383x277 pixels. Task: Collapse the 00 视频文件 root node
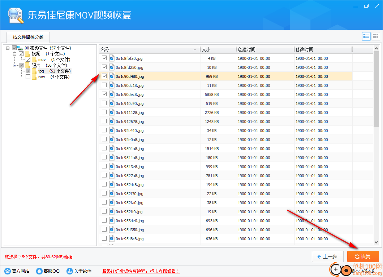(8, 48)
